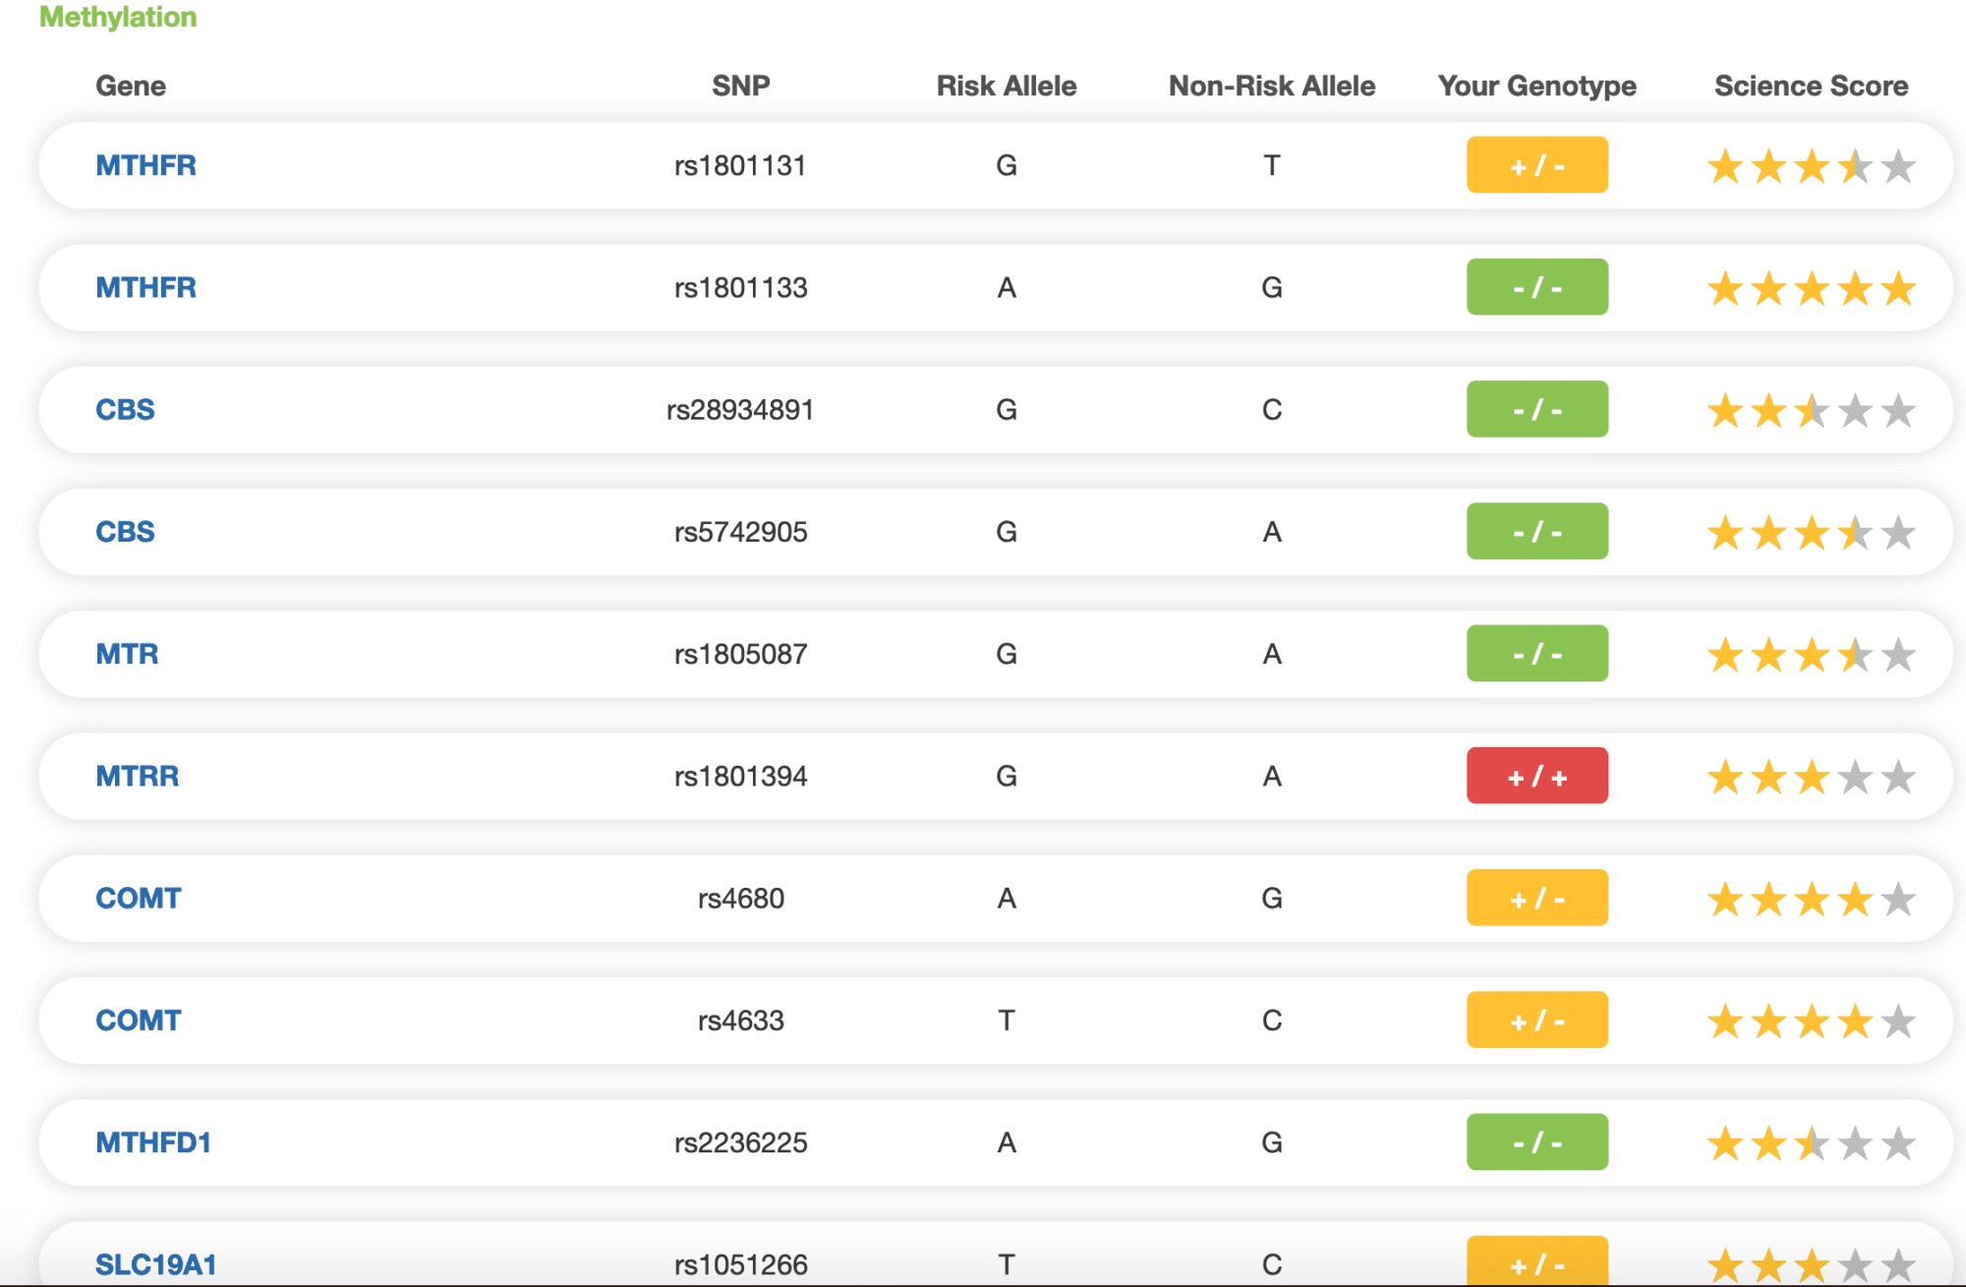The image size is (1966, 1287).
Task: Open the MTHFR gene link for rs1801131
Action: (145, 165)
